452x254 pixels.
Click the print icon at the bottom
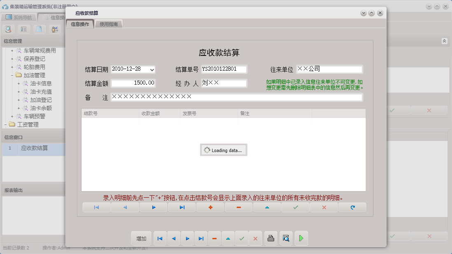(270, 238)
